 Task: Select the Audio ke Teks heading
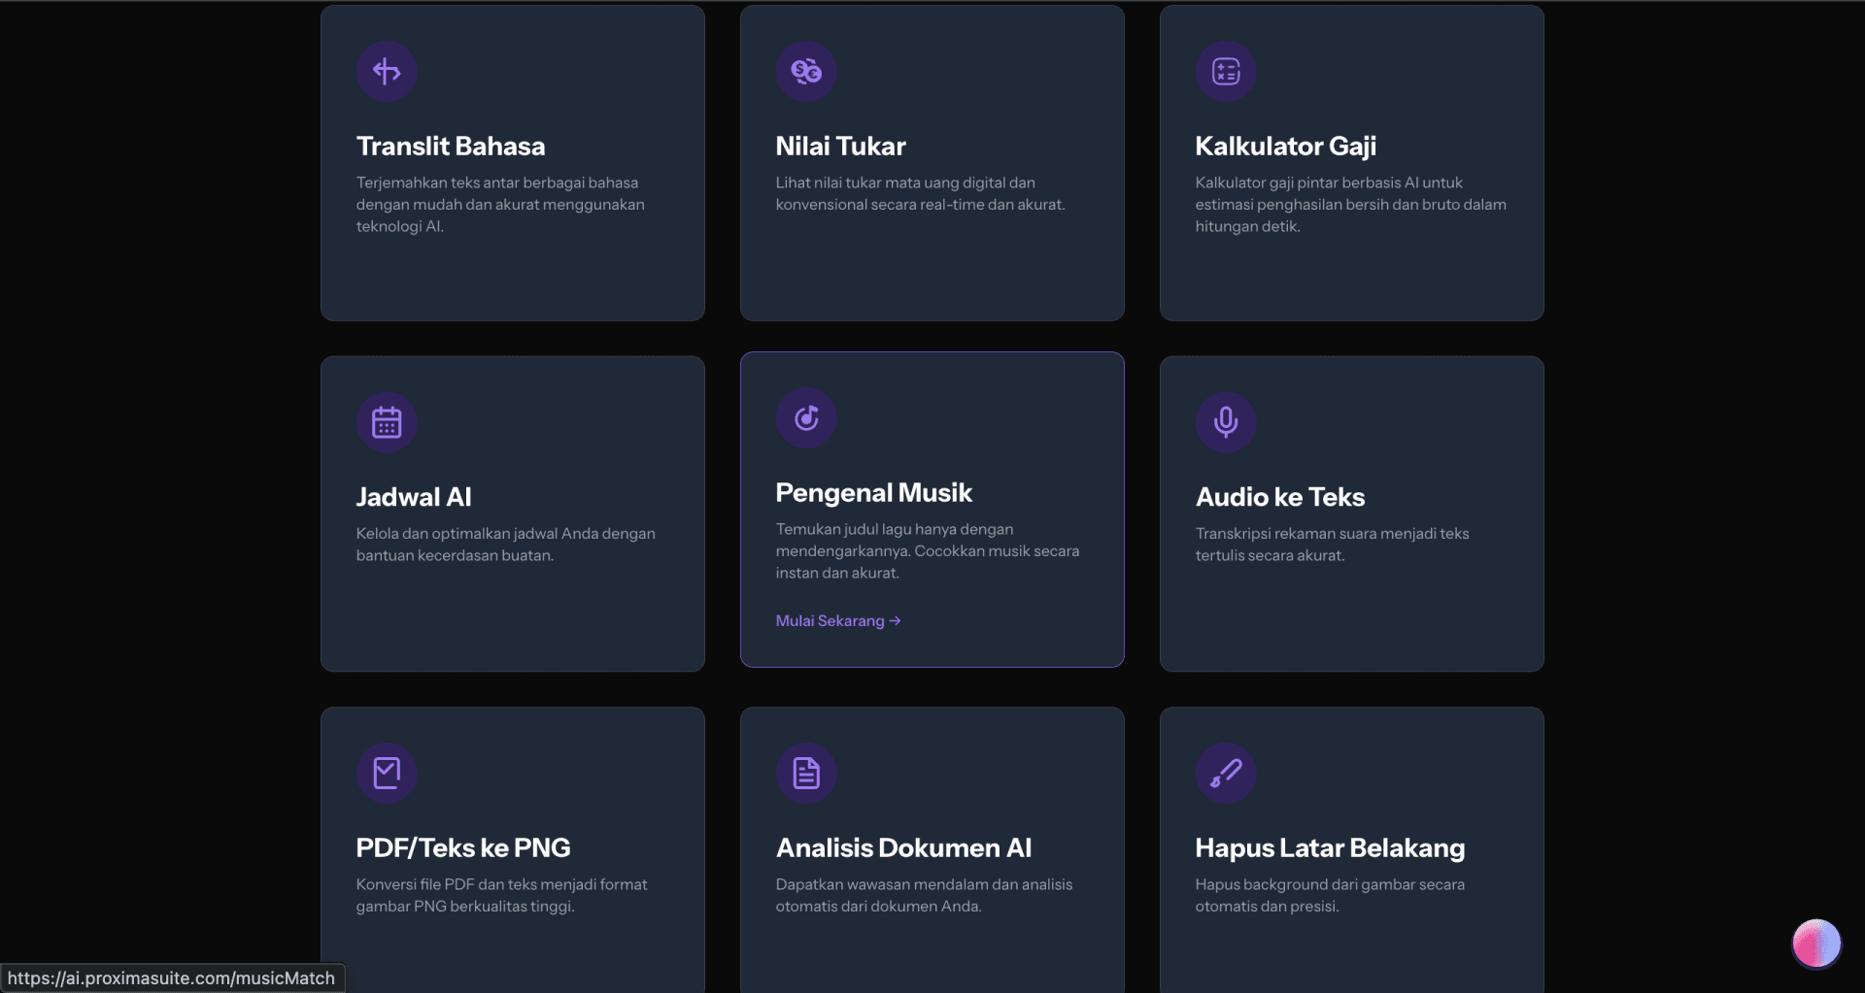point(1280,497)
